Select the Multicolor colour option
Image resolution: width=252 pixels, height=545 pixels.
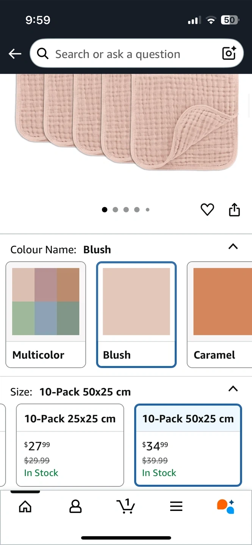(x=46, y=315)
